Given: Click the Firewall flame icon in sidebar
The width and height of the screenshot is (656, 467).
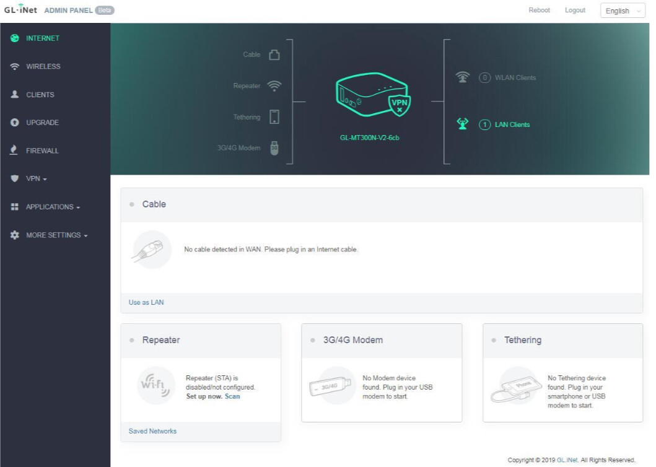Looking at the screenshot, I should (14, 151).
